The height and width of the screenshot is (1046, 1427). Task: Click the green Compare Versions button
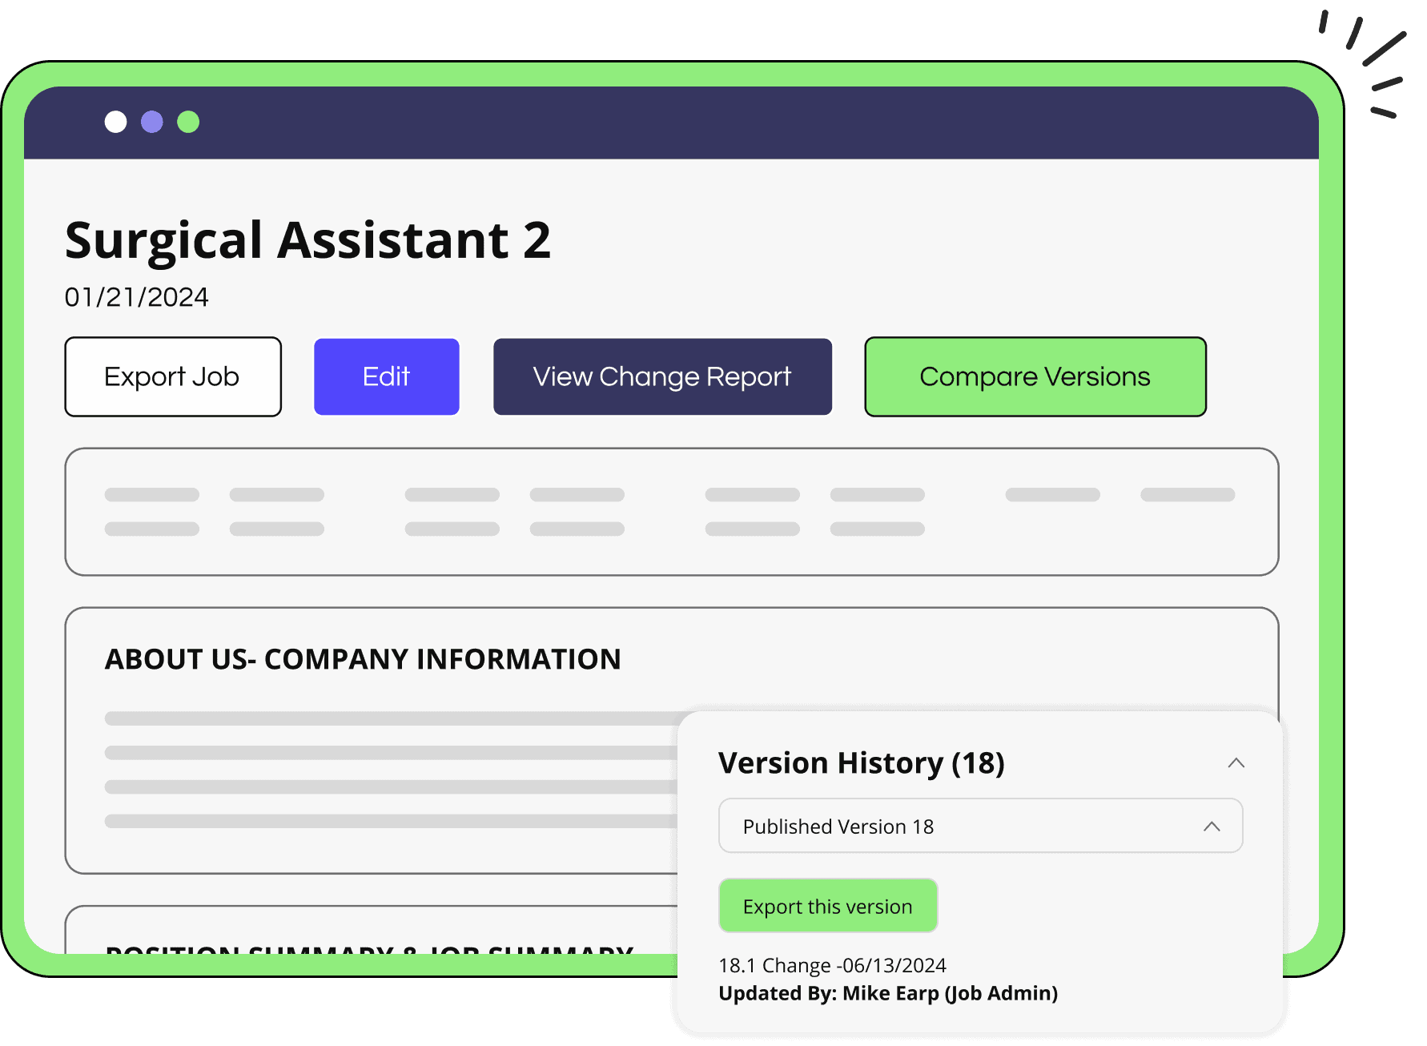pyautogui.click(x=1035, y=376)
